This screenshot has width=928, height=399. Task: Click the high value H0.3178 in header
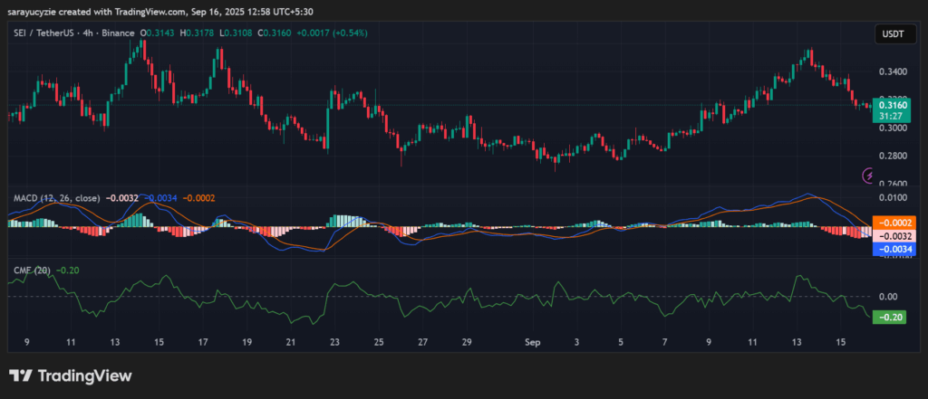[x=197, y=33]
